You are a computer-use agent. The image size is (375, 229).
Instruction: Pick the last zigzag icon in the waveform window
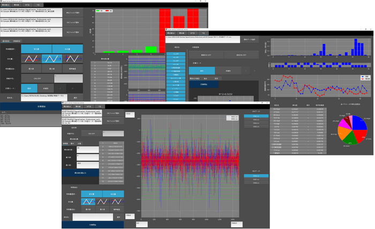117,202
